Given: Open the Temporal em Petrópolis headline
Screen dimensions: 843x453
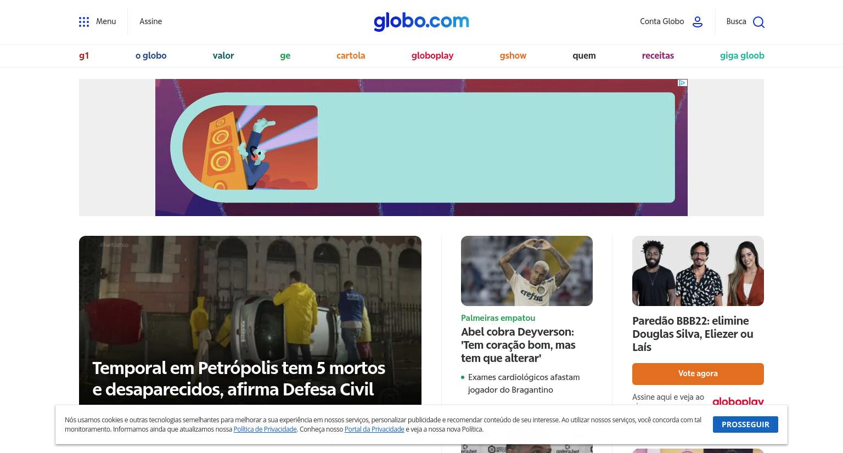Looking at the screenshot, I should (x=239, y=378).
